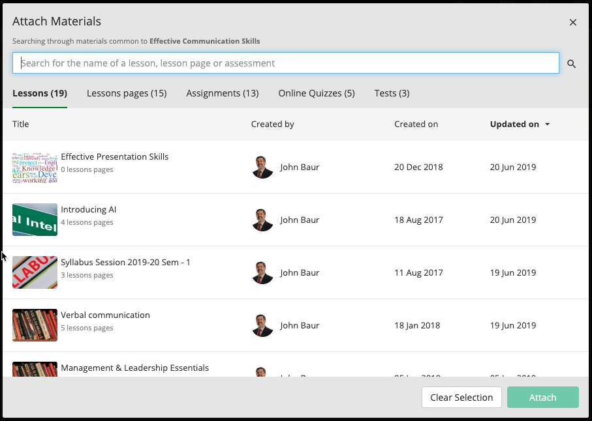Sort by the Title column header
Viewport: 592px width, 421px height.
20,124
